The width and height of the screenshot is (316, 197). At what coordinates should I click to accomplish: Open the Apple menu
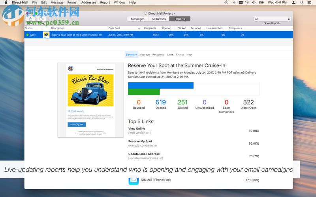6,2
